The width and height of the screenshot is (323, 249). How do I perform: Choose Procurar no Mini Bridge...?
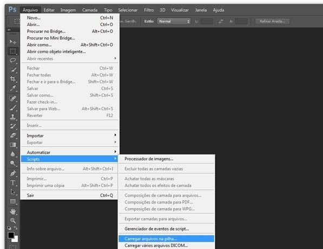(70, 38)
